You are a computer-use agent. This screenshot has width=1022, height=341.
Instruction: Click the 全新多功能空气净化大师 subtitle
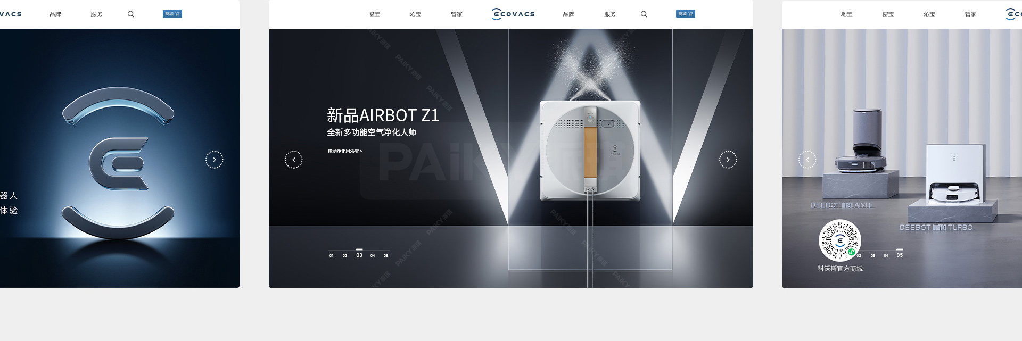(x=372, y=132)
